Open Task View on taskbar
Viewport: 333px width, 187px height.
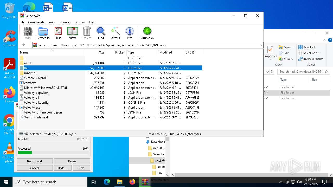94,182
